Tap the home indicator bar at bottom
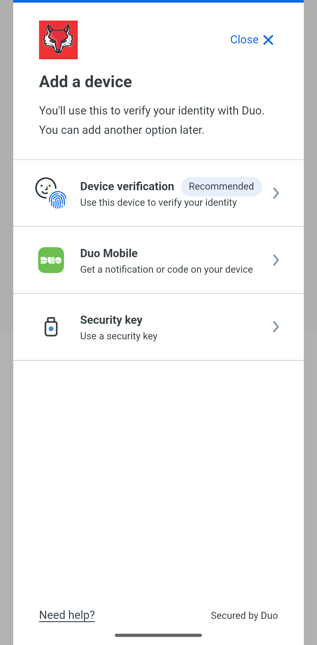This screenshot has height=645, width=317. (158, 635)
